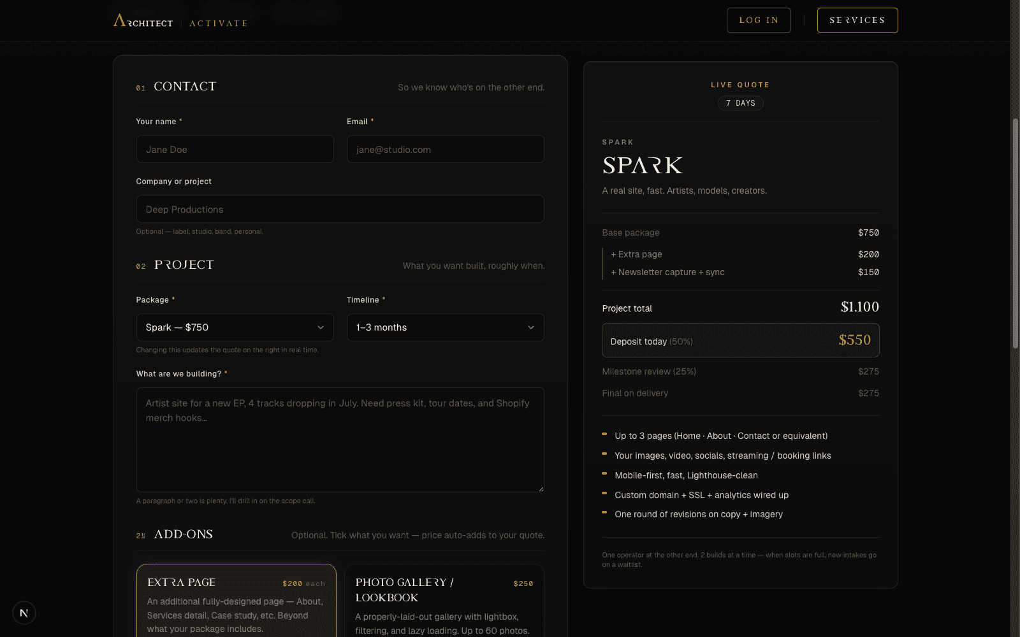Click the Project total $1,100 value
Viewport: 1020px width, 637px height.
[859, 307]
